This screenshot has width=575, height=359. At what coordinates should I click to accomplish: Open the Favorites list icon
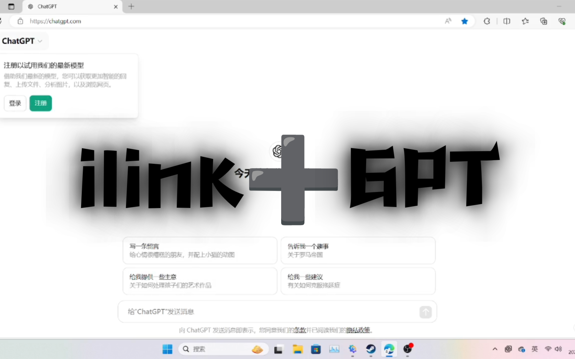(525, 21)
